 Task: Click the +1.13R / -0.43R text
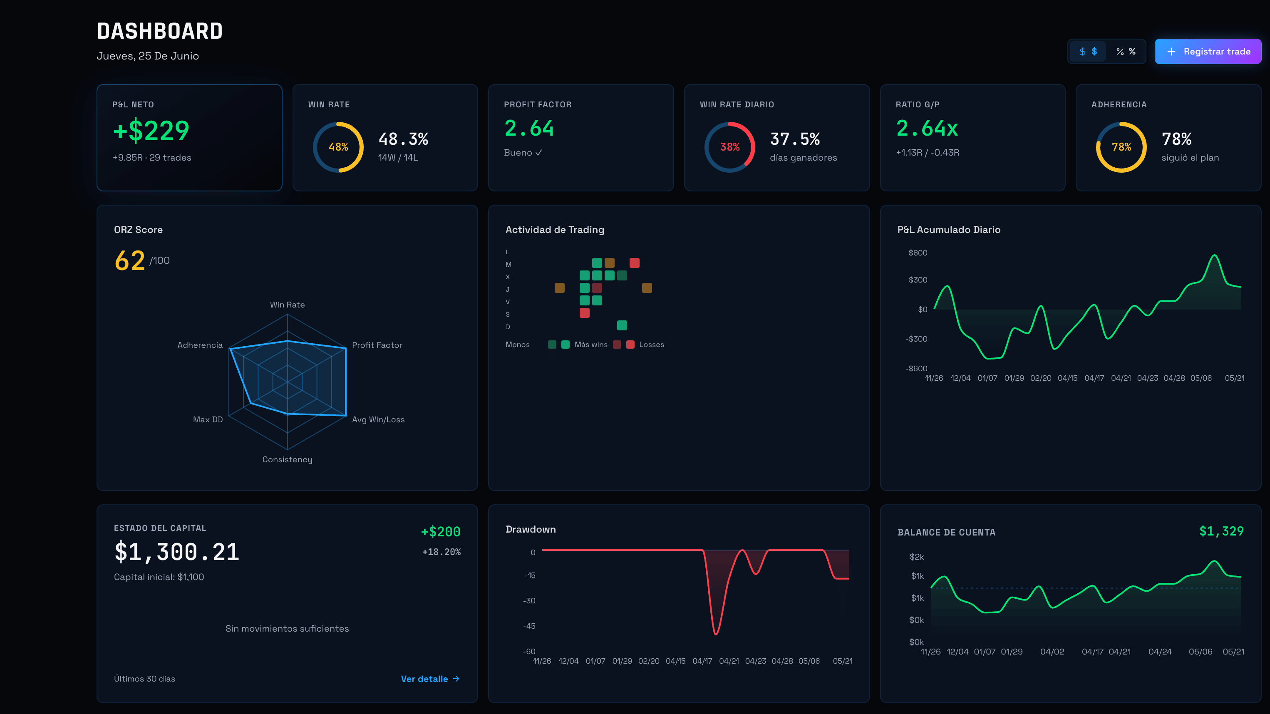(x=928, y=153)
